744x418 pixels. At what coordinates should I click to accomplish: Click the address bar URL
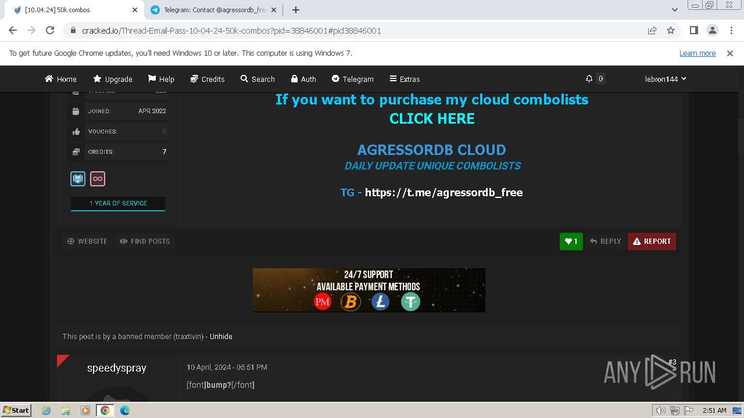click(x=231, y=31)
